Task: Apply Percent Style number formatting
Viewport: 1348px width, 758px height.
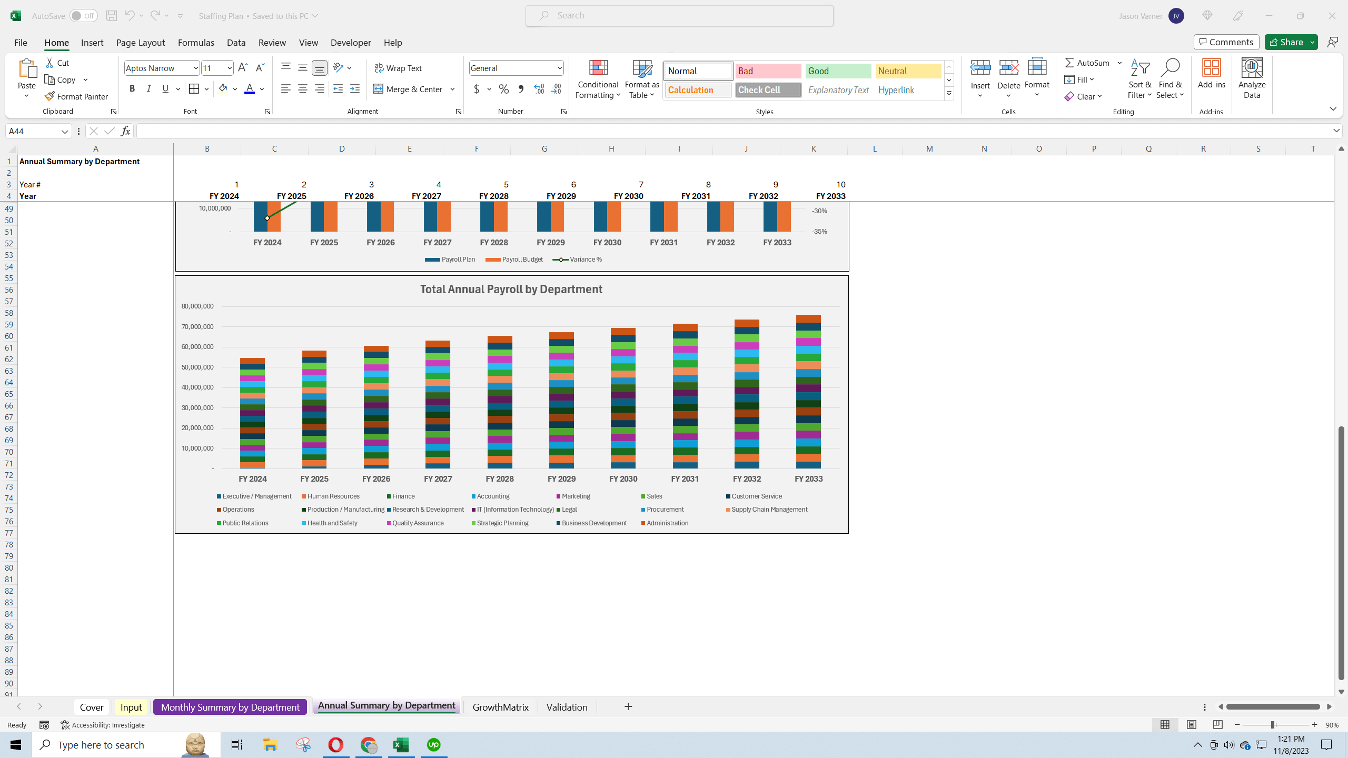Action: 503,89
